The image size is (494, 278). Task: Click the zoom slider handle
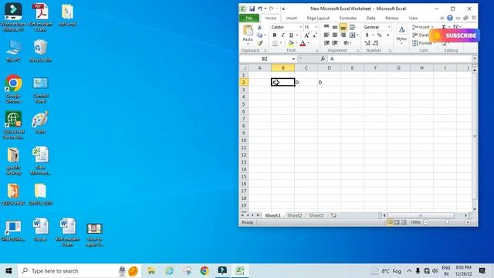tap(447, 222)
